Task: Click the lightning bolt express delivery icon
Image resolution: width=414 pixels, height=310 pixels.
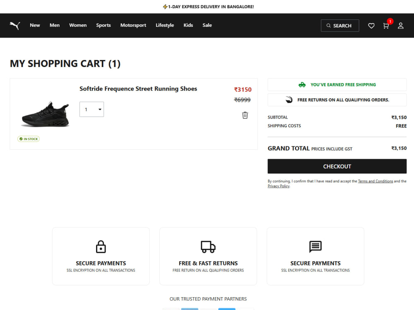Action: 165,7
